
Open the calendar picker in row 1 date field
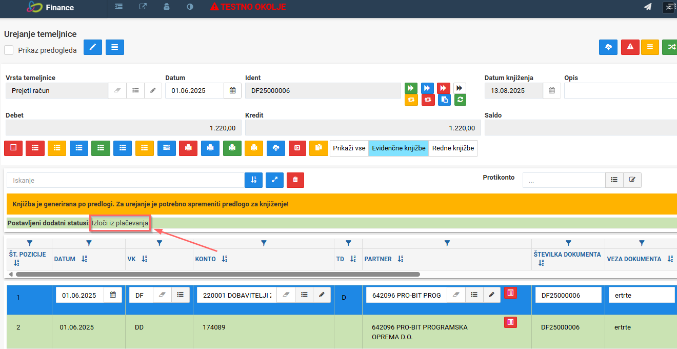point(113,295)
